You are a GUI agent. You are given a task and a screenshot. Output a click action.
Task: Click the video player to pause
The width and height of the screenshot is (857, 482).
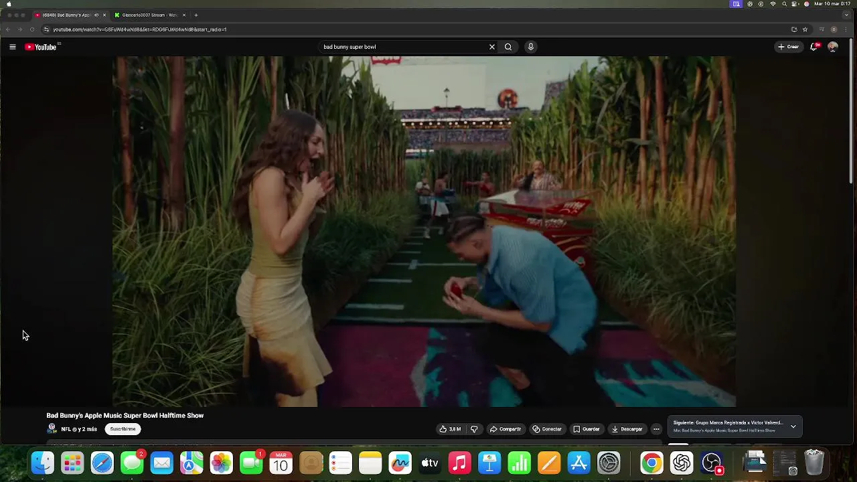(424, 232)
